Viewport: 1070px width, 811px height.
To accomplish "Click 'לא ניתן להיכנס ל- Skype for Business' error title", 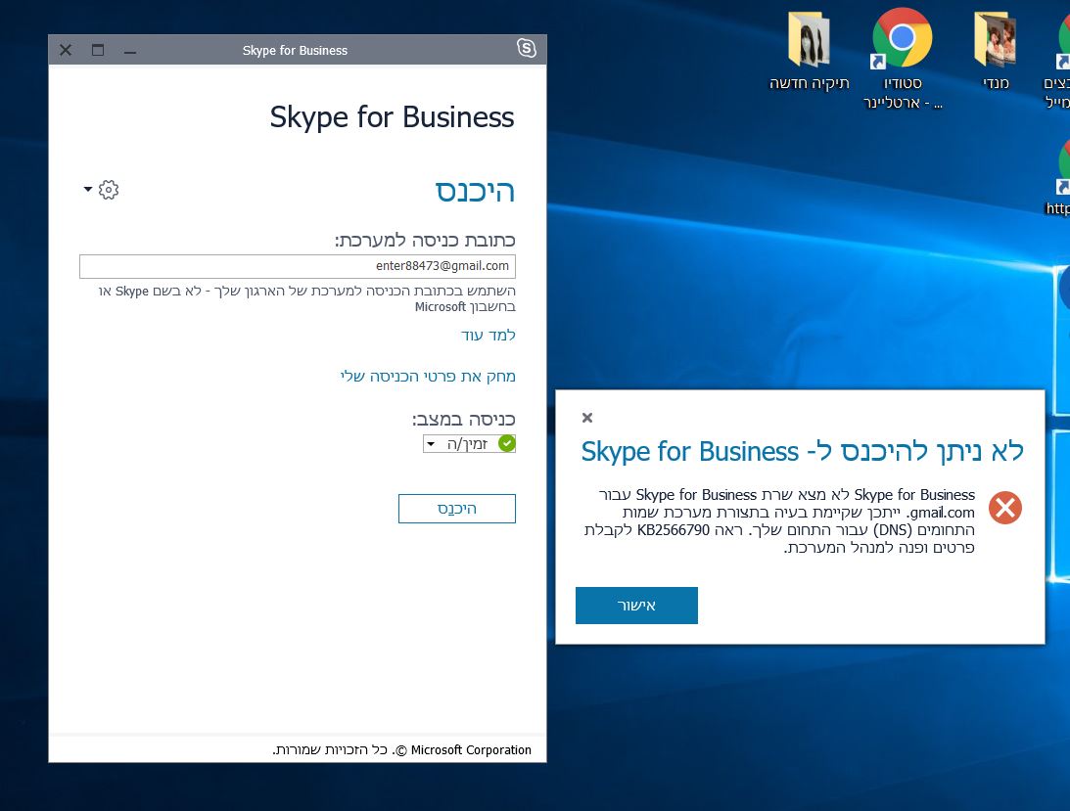I will 803,452.
